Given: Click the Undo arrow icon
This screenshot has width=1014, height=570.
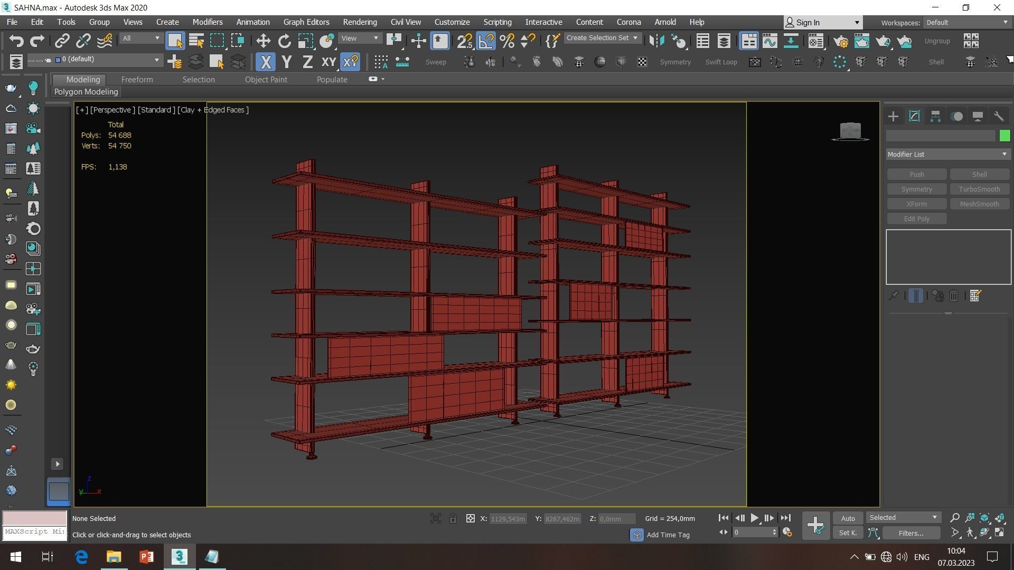Looking at the screenshot, I should tap(16, 41).
